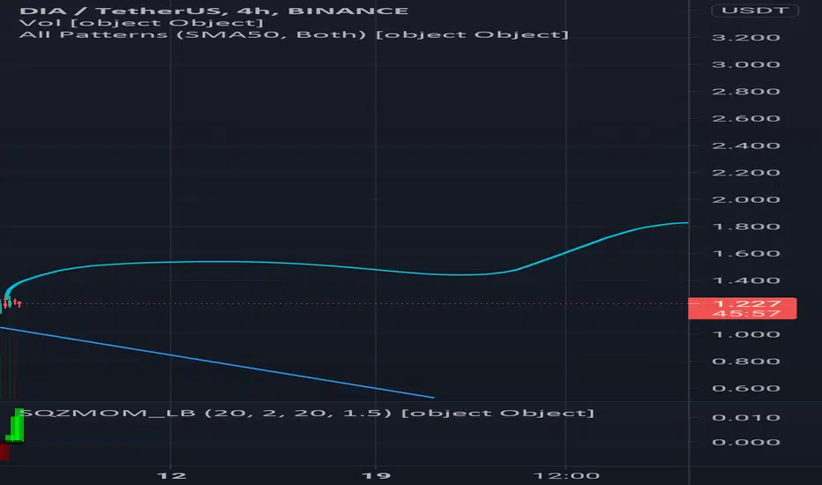Click the 12:00 label on time axis
This screenshot has width=822, height=485.
coord(566,475)
